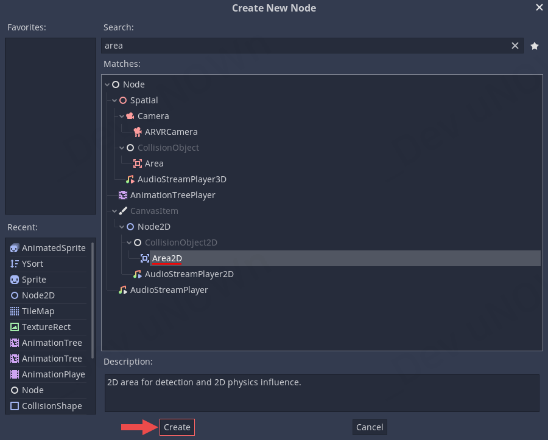
Task: Select the AudioStreamPlayer row
Action: pos(169,290)
